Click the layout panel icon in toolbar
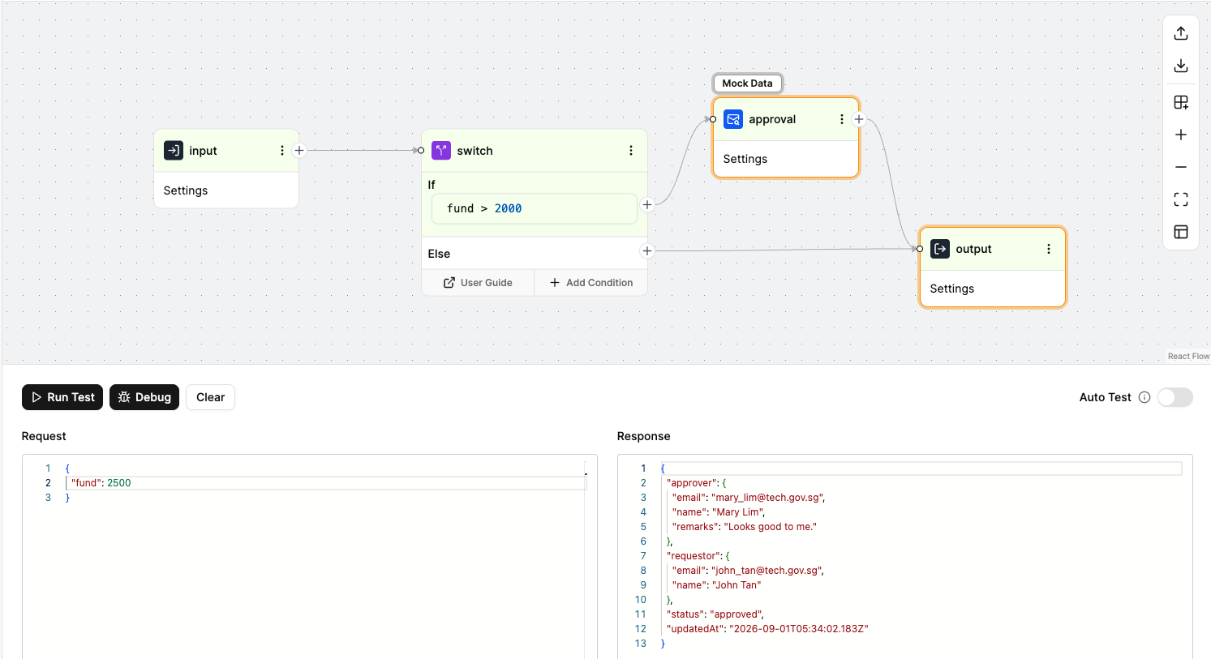The height and width of the screenshot is (659, 1211). pyautogui.click(x=1181, y=232)
